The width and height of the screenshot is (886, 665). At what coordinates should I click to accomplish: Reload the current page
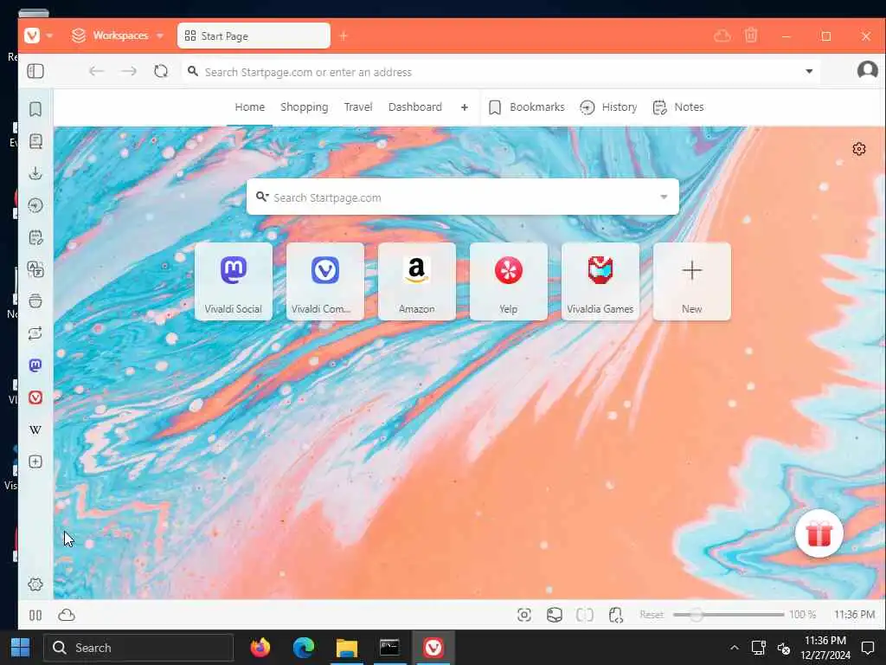161,71
